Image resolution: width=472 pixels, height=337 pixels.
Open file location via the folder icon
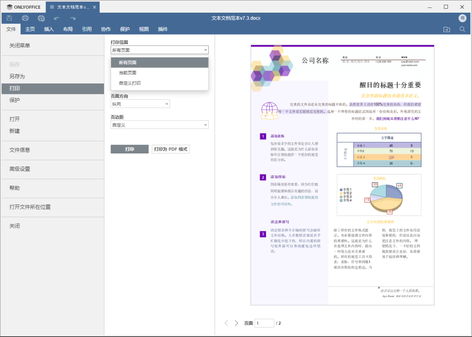tap(446, 29)
